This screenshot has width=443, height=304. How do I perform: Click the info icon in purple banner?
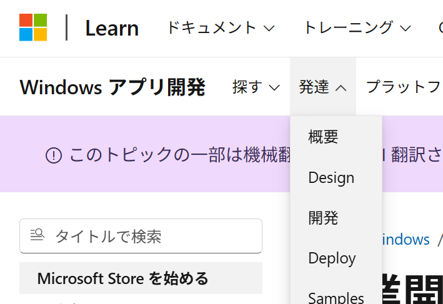tap(53, 155)
